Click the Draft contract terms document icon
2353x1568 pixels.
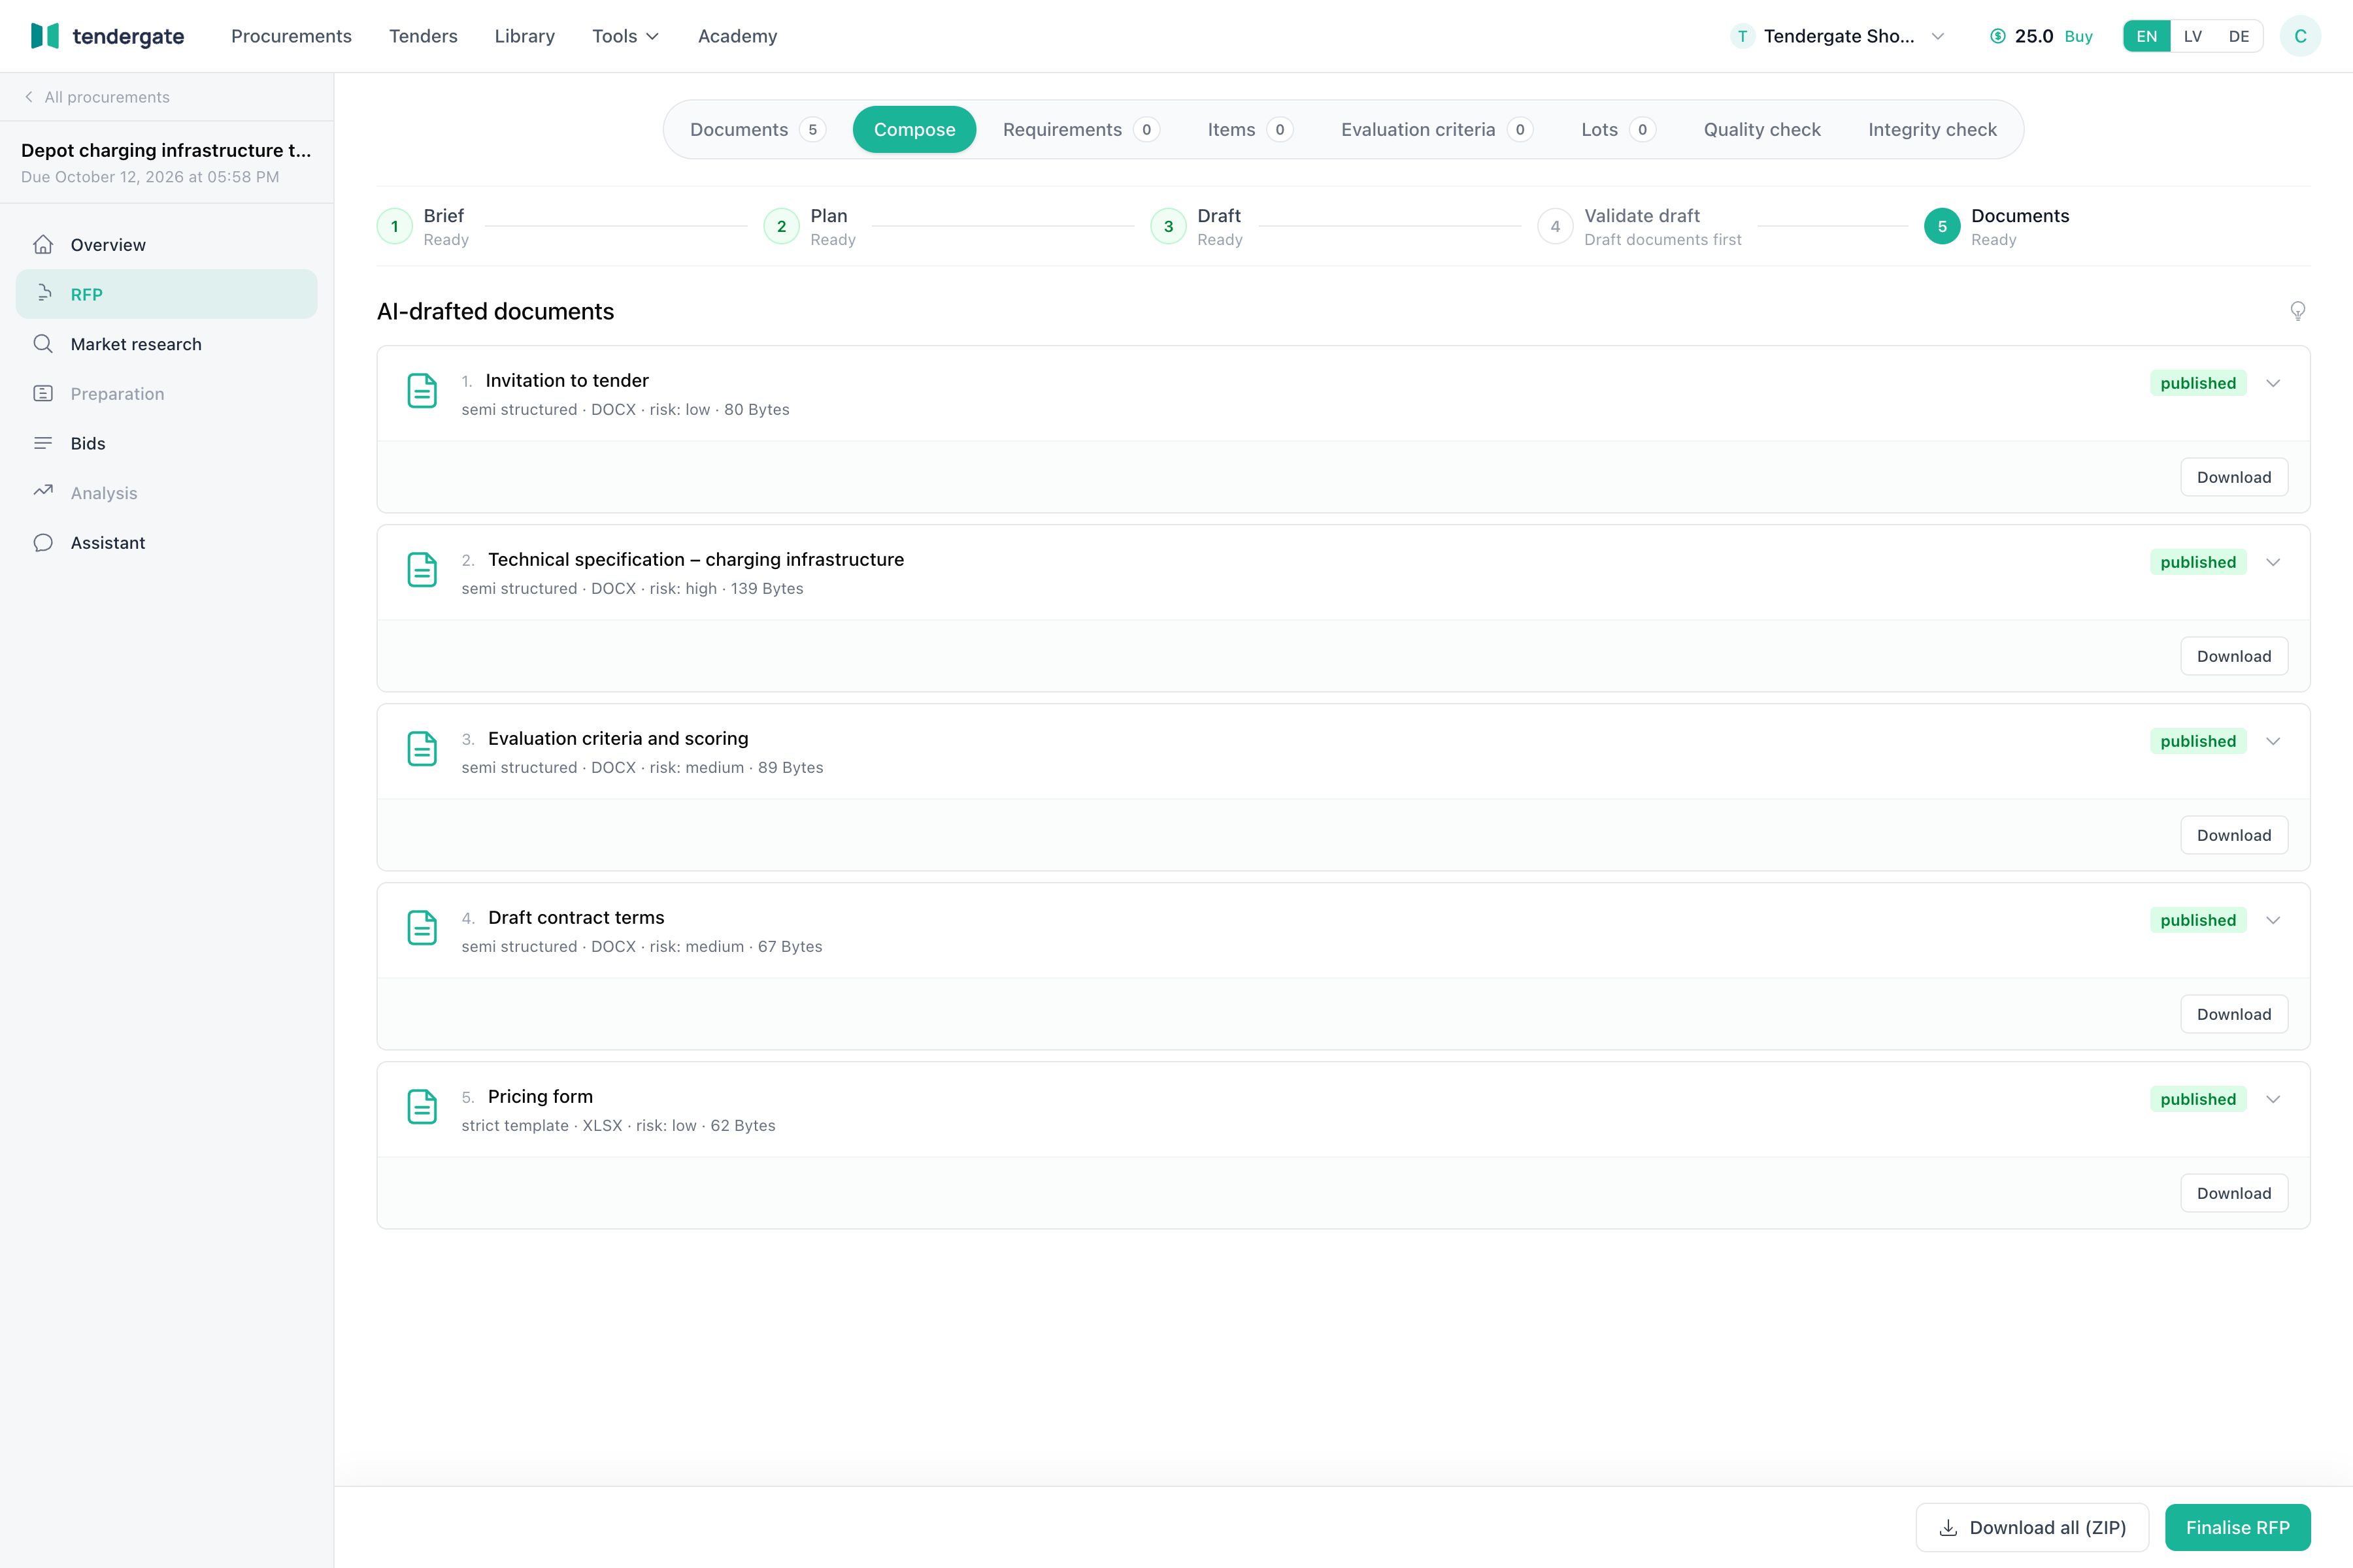pos(422,927)
